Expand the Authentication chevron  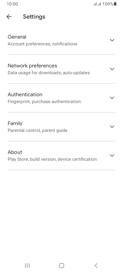point(112,98)
